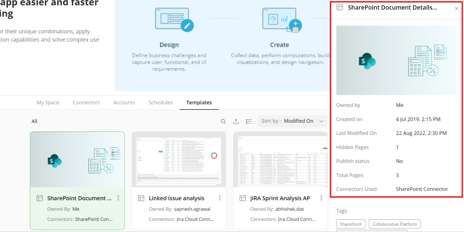Click the Linked issue analysis title
Screen dimensions: 464x232
(x=177, y=198)
